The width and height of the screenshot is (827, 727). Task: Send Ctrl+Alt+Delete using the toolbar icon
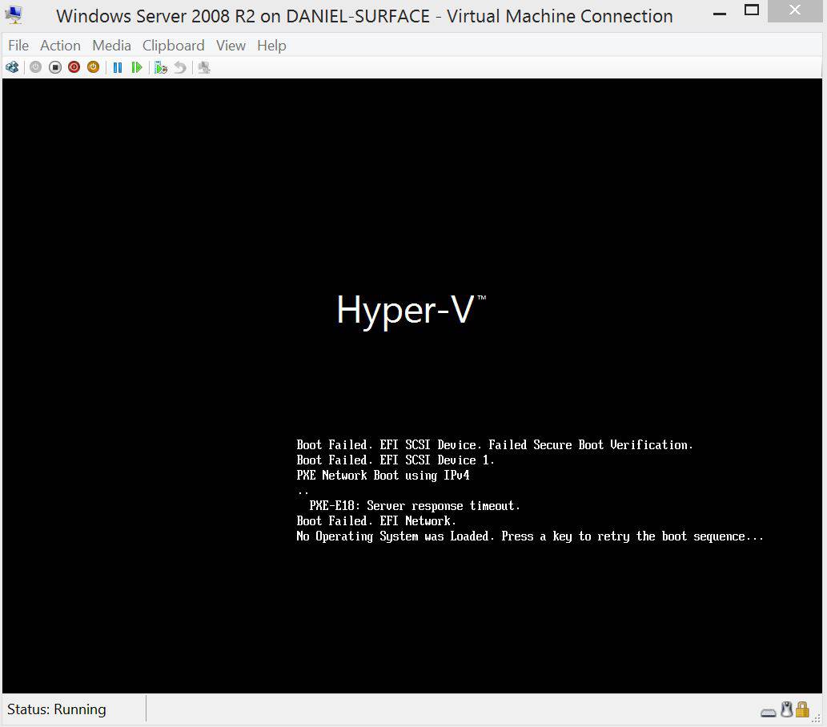pos(11,67)
